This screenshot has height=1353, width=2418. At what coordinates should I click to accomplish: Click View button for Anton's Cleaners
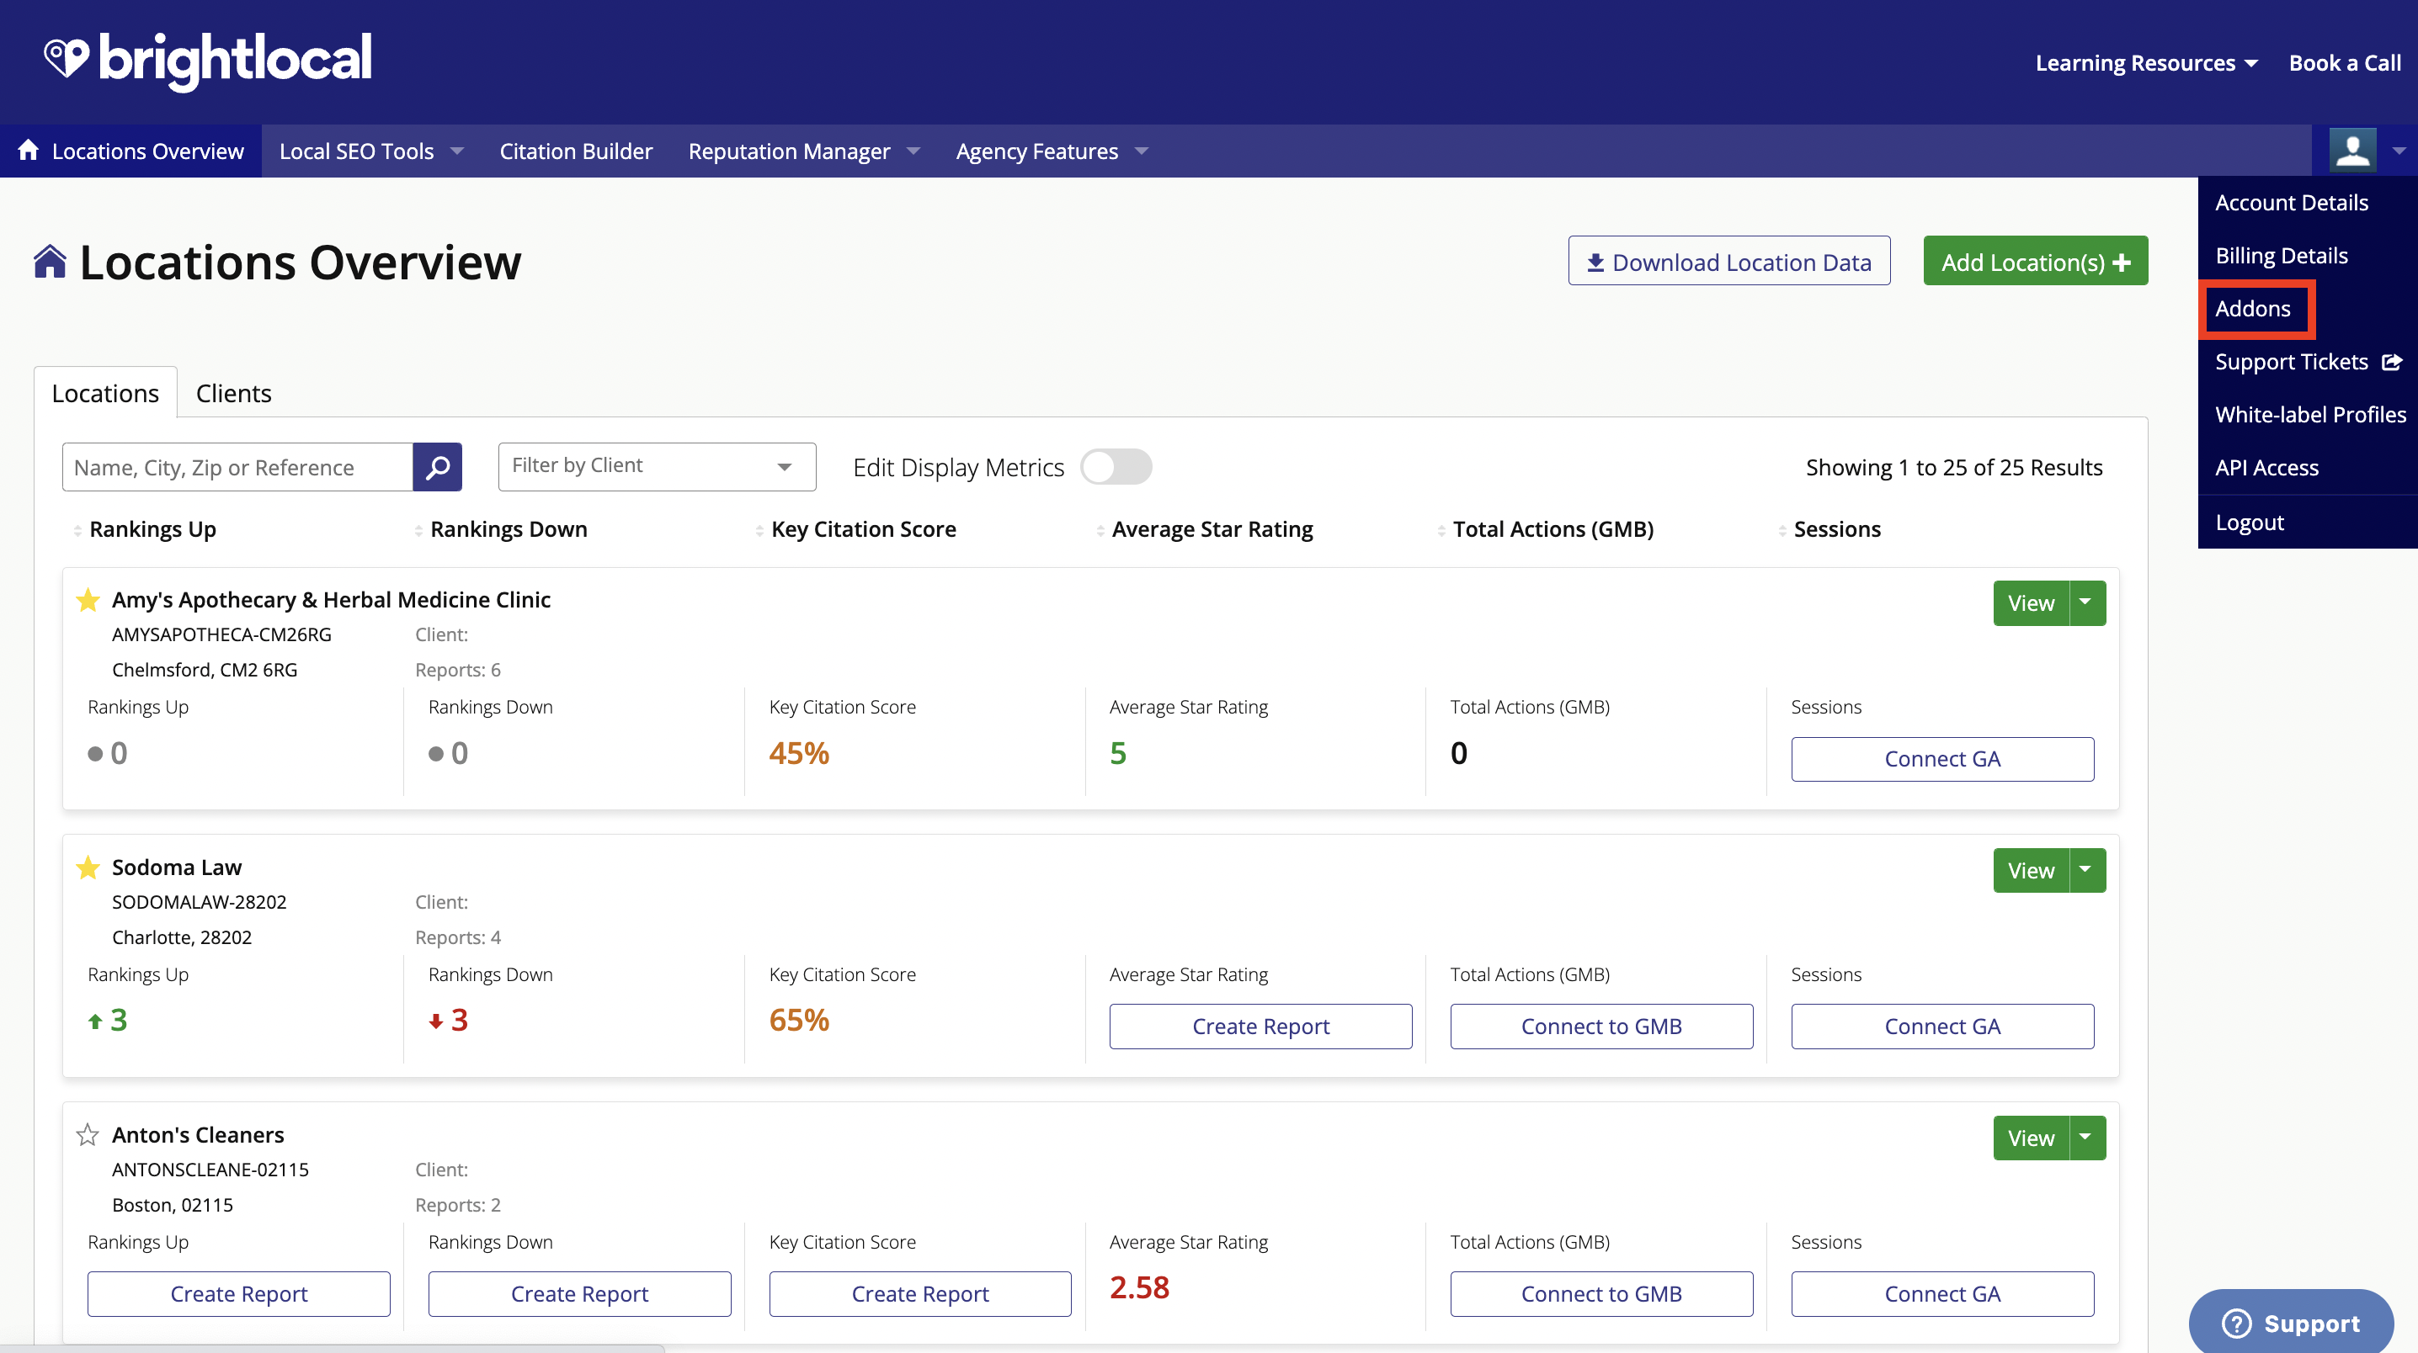coord(2032,1138)
